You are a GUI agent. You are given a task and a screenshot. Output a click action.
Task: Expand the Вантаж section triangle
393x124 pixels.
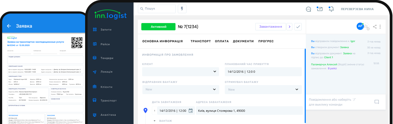point(155,121)
